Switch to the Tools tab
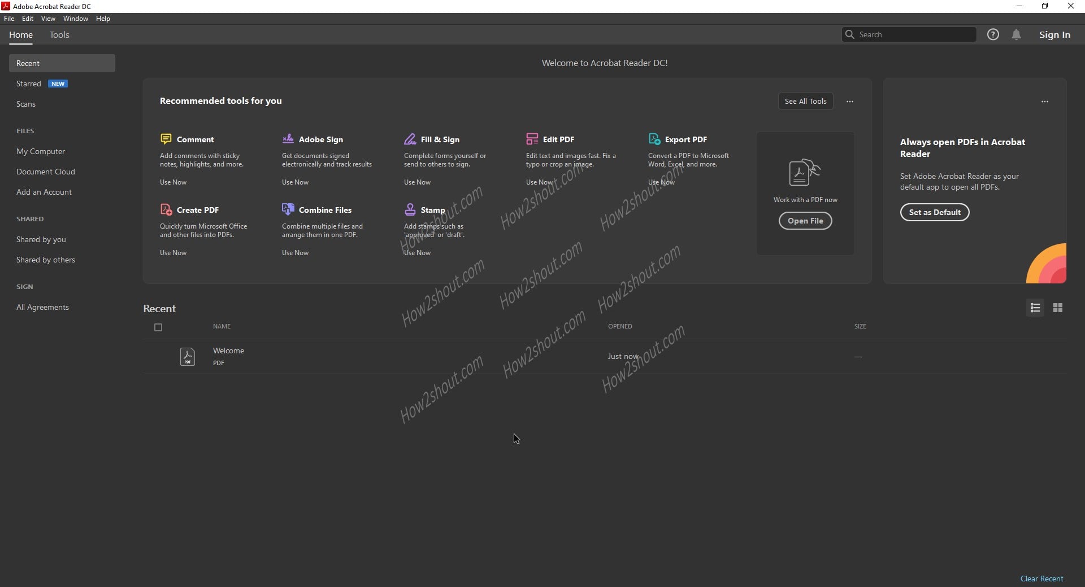The width and height of the screenshot is (1085, 587). [x=59, y=34]
